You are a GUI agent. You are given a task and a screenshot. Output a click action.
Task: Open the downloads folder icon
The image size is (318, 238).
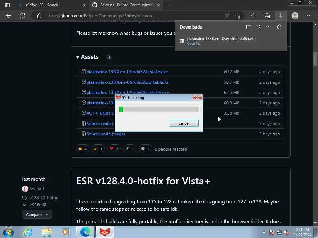pyautogui.click(x=249, y=27)
